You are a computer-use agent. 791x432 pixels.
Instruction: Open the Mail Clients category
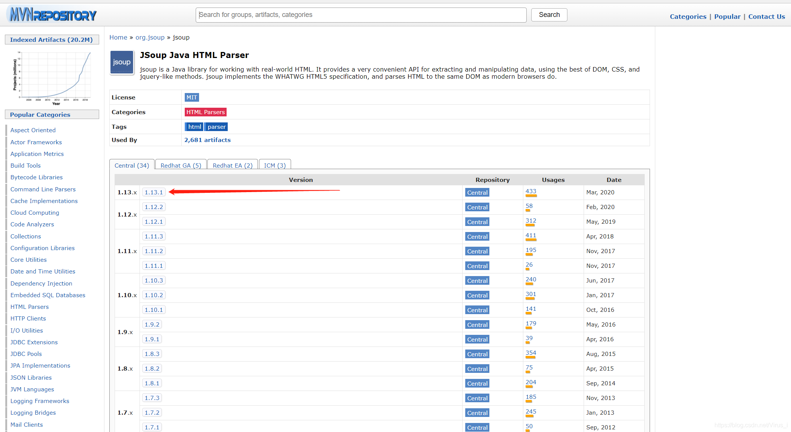[27, 425]
